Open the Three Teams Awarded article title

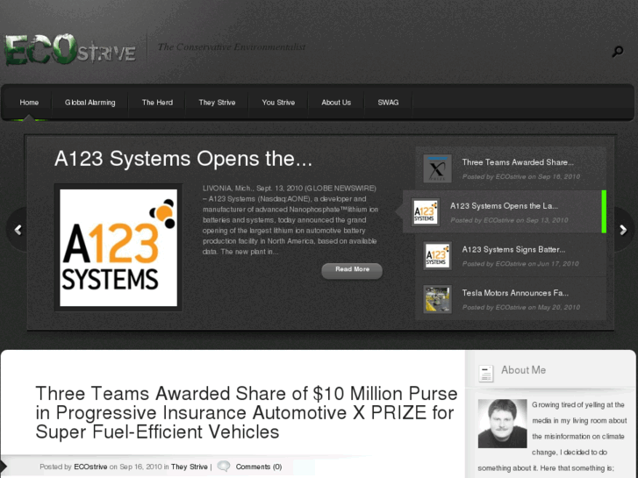point(247,412)
